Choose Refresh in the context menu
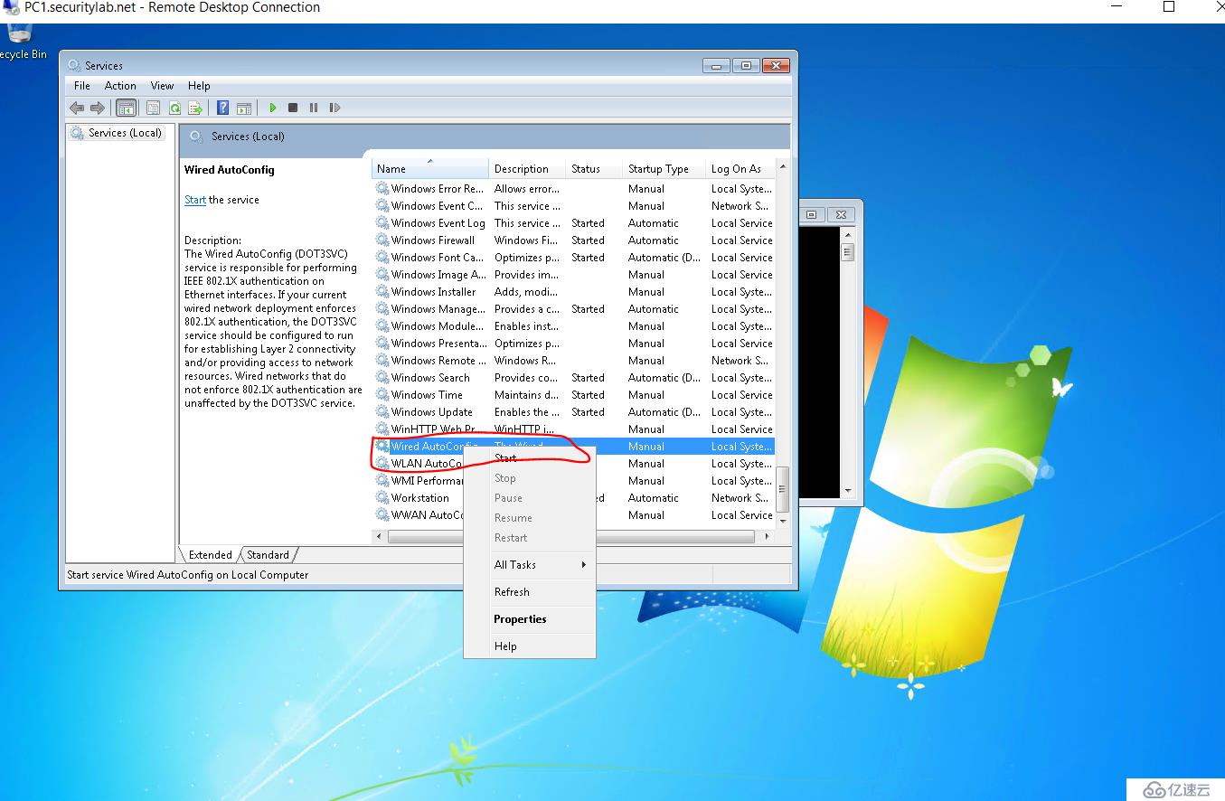 coord(530,592)
